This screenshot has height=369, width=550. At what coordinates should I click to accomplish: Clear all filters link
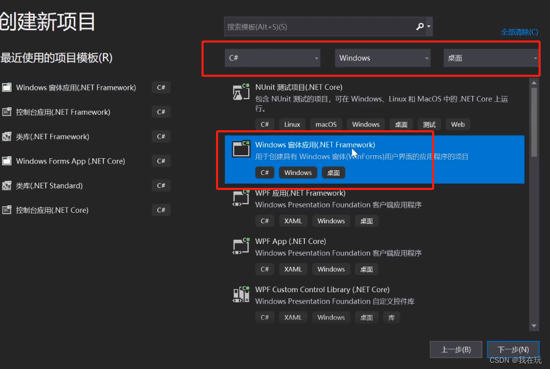coord(519,32)
